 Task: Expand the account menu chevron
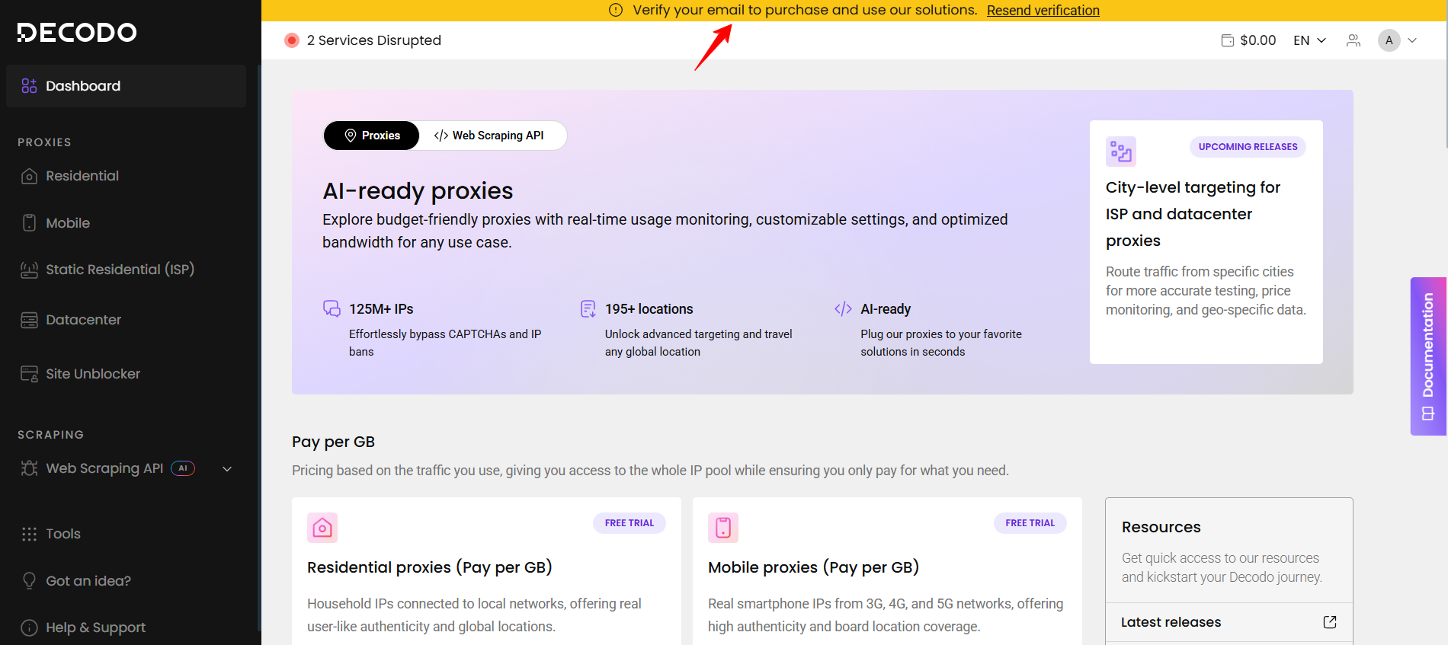point(1412,40)
